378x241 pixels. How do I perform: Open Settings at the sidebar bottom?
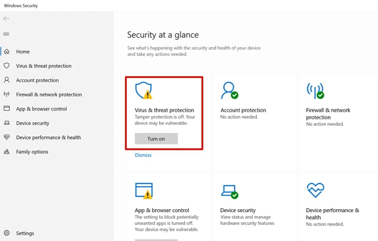(25, 233)
